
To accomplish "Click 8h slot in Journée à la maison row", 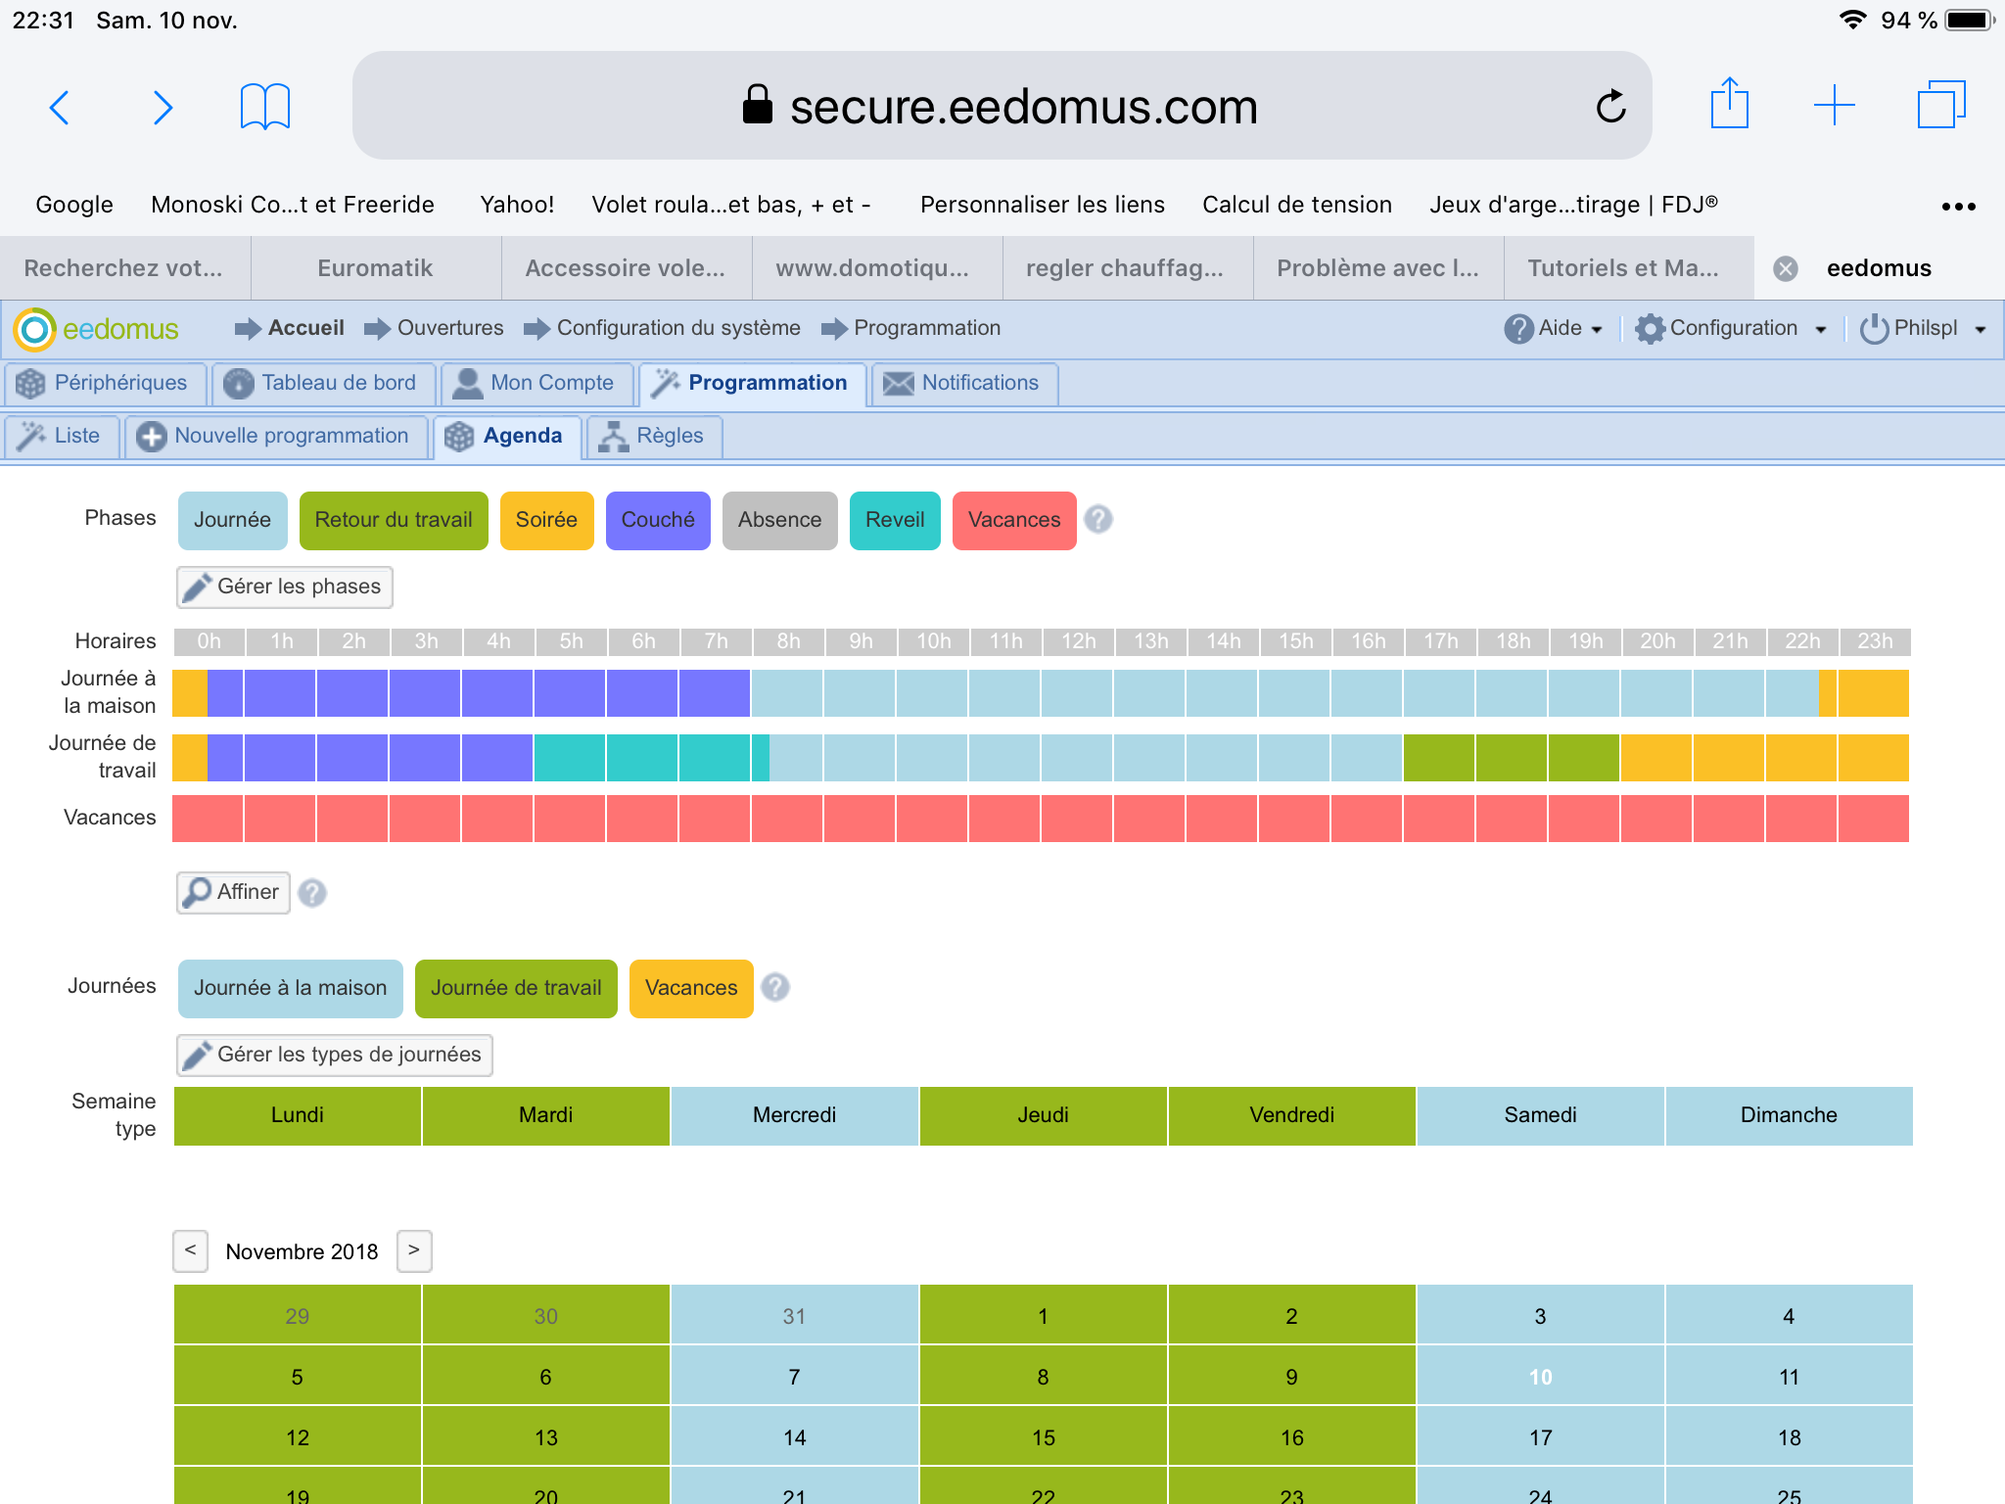I will (x=787, y=693).
